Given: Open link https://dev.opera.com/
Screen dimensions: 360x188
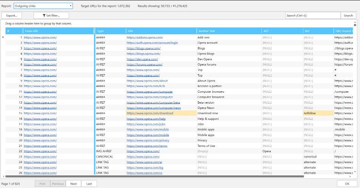Looking at the screenshot, I should 142,59.
